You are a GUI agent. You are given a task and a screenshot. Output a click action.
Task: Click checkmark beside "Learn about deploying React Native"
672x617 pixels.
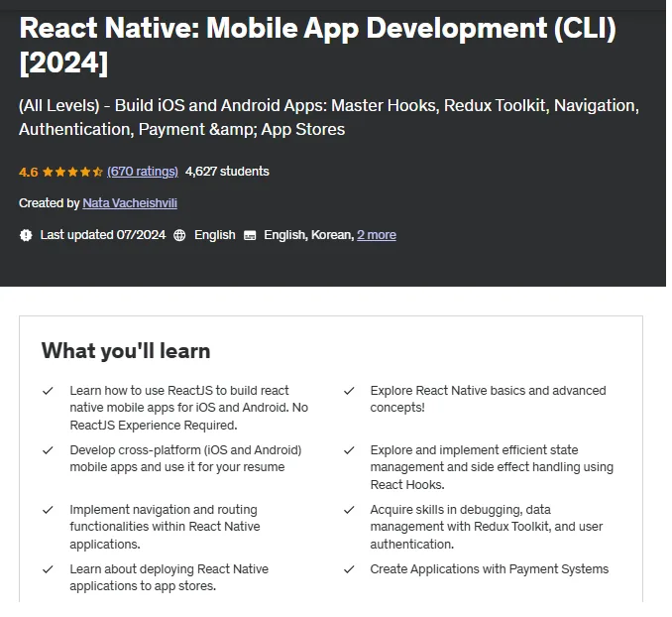point(48,569)
